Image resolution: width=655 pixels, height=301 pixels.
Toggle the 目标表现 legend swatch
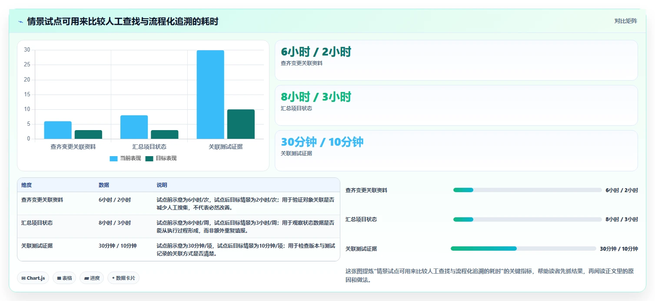[x=149, y=159]
